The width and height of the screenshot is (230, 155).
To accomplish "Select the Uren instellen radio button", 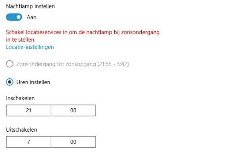I will (x=10, y=82).
